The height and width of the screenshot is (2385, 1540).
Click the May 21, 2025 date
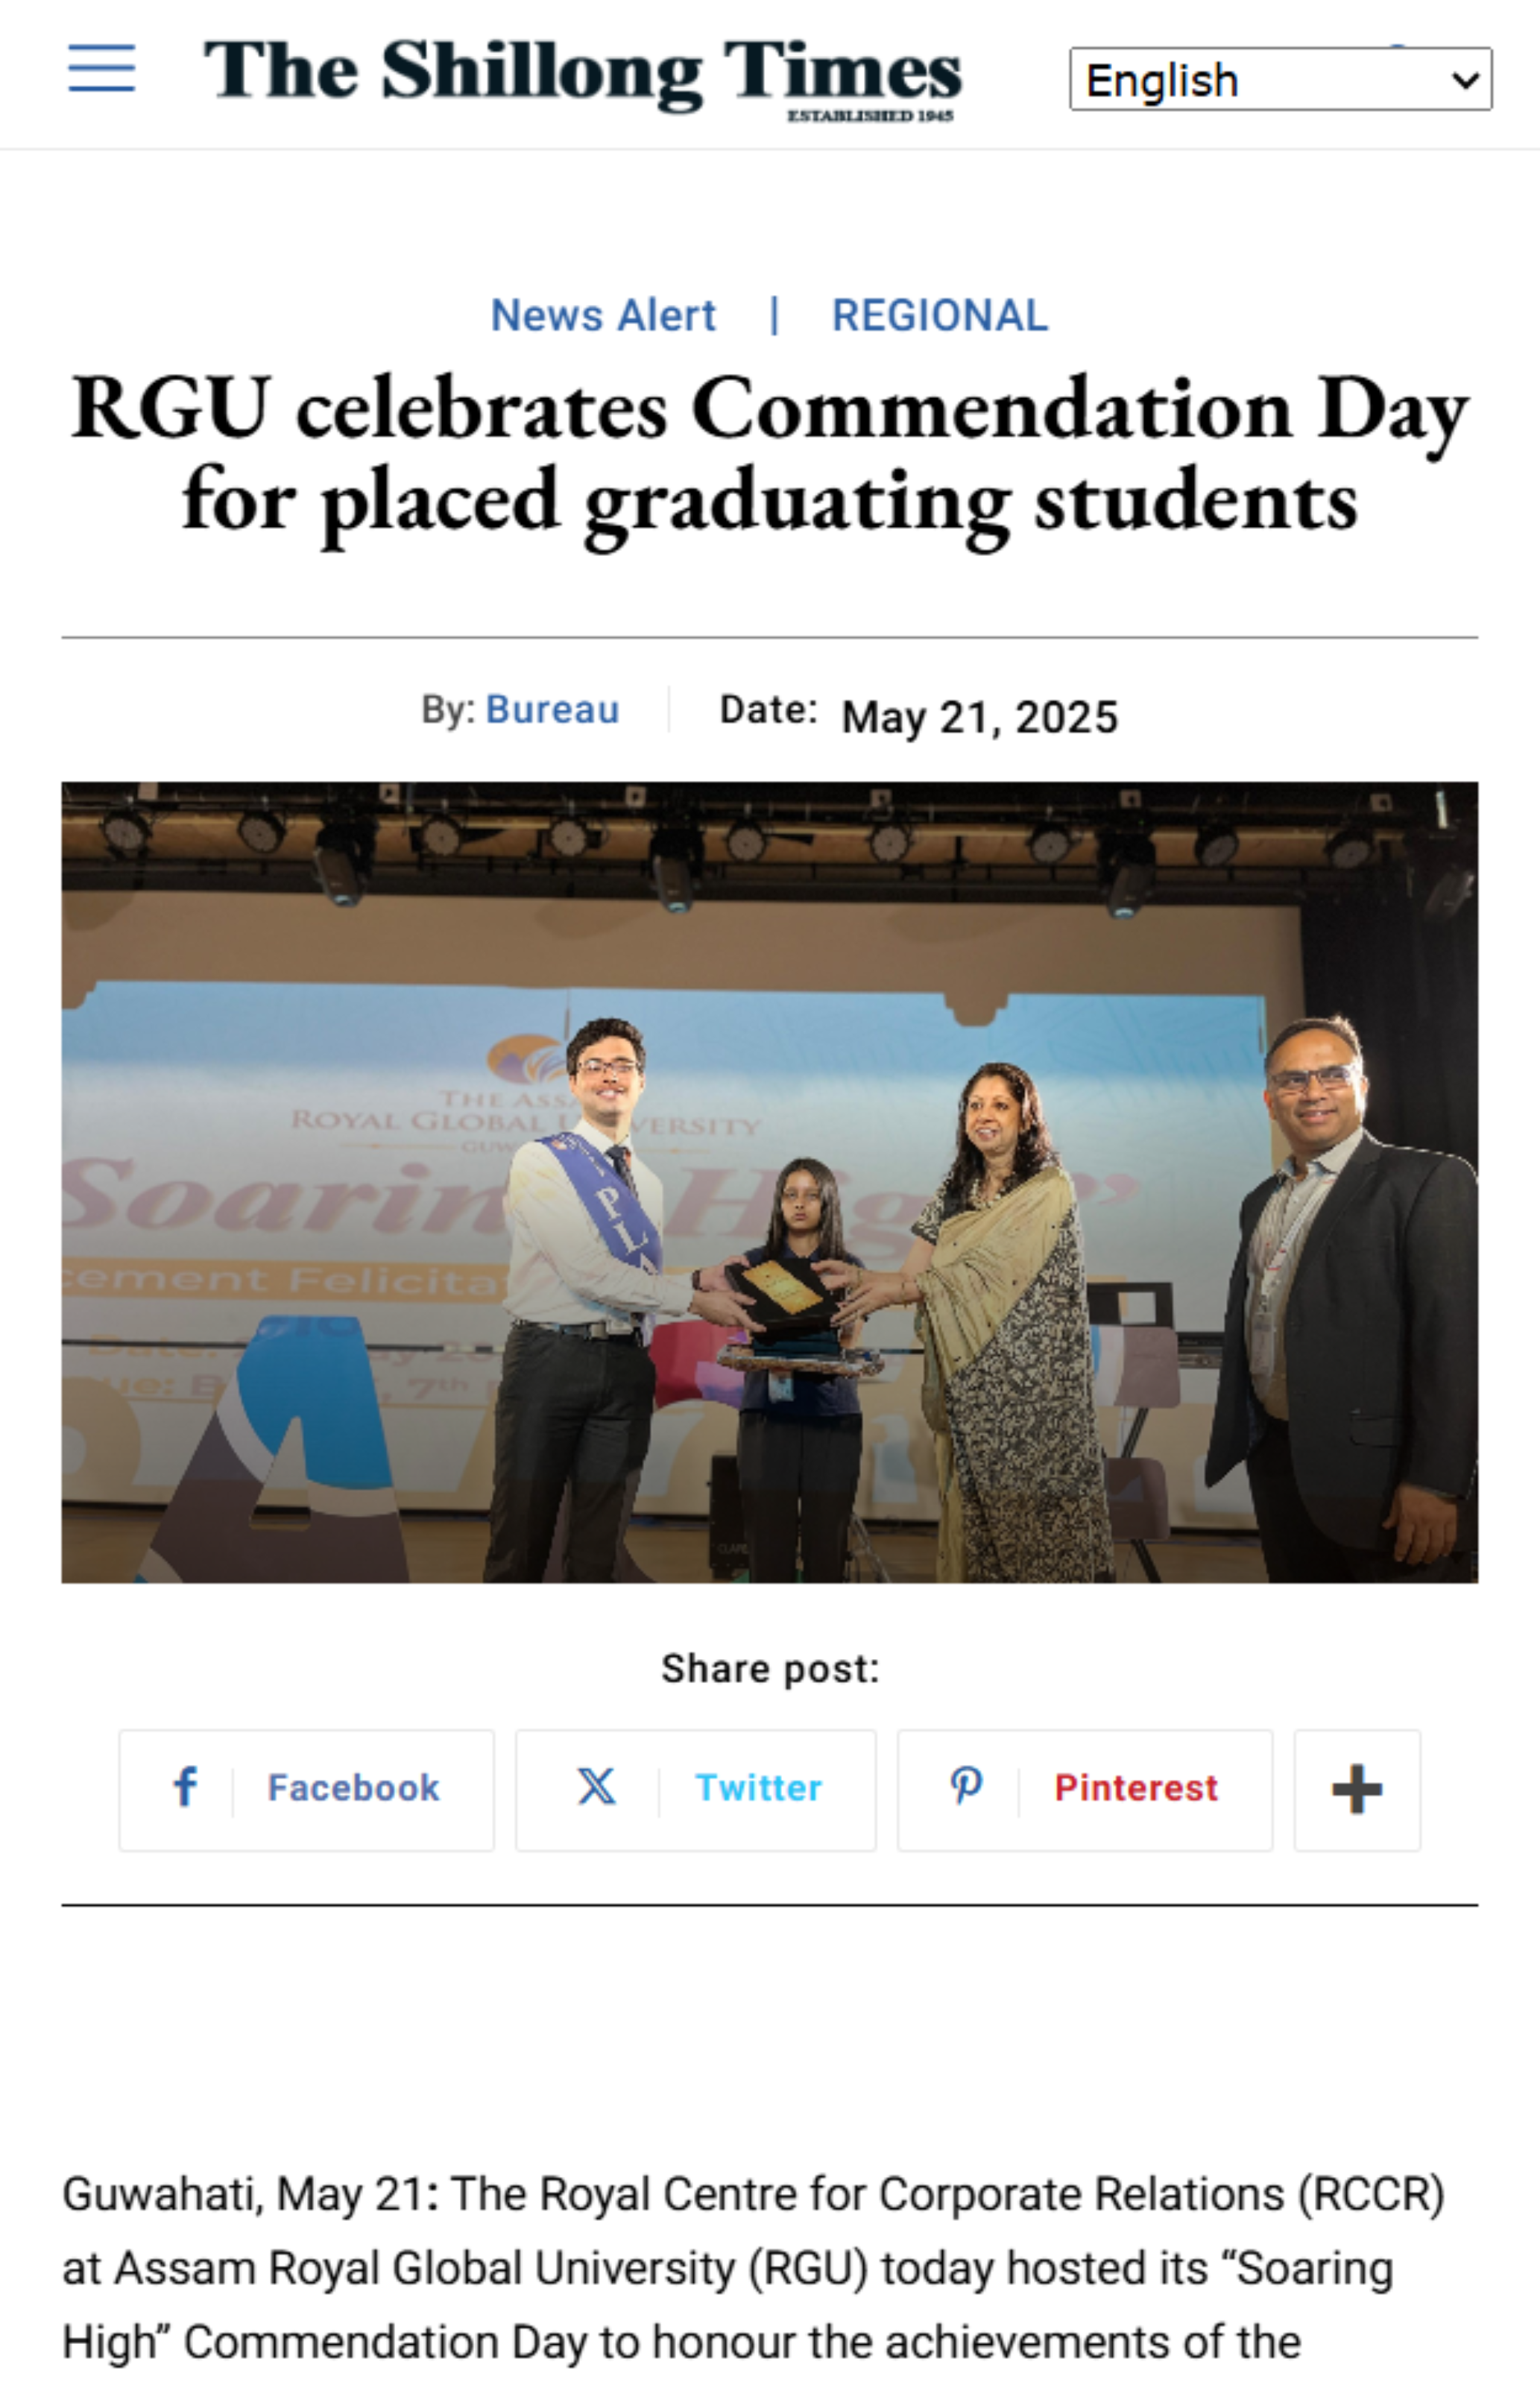[979, 718]
